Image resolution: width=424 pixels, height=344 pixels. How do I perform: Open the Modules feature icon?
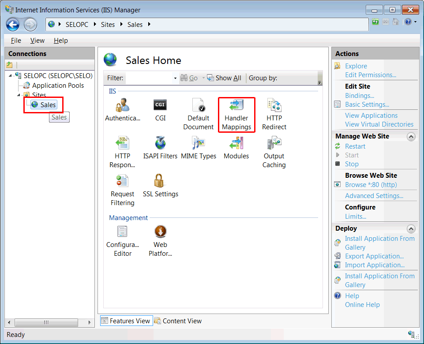click(x=236, y=148)
